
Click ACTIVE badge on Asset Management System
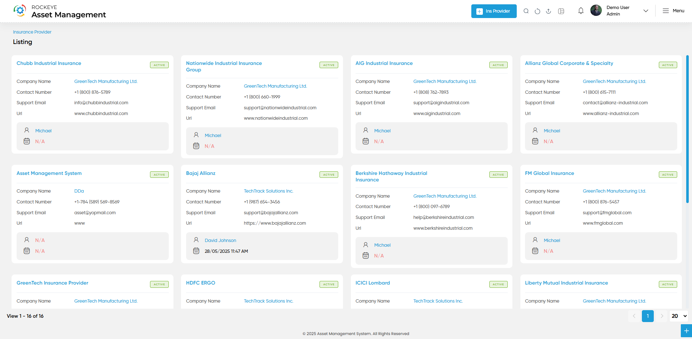pyautogui.click(x=159, y=175)
